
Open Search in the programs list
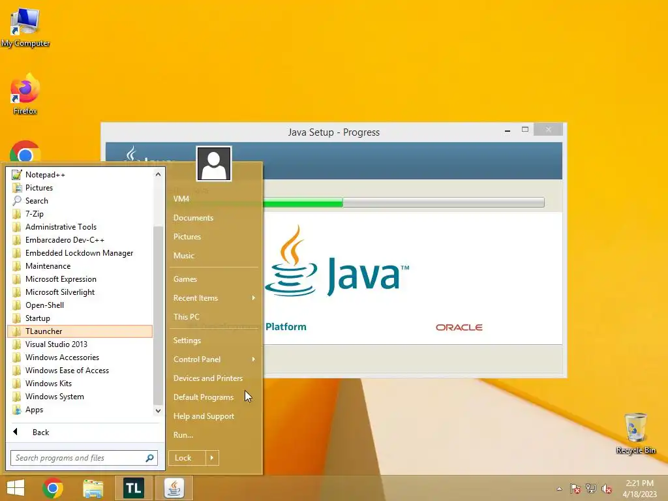click(x=80, y=201)
